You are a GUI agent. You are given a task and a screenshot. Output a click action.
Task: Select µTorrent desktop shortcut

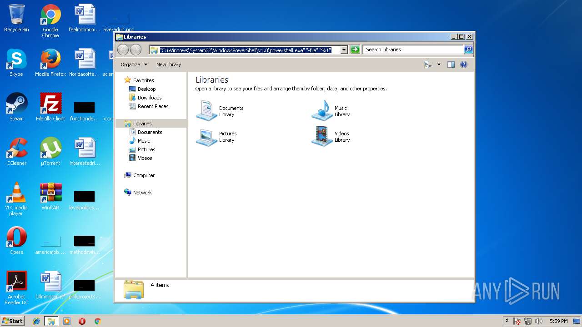click(x=50, y=152)
